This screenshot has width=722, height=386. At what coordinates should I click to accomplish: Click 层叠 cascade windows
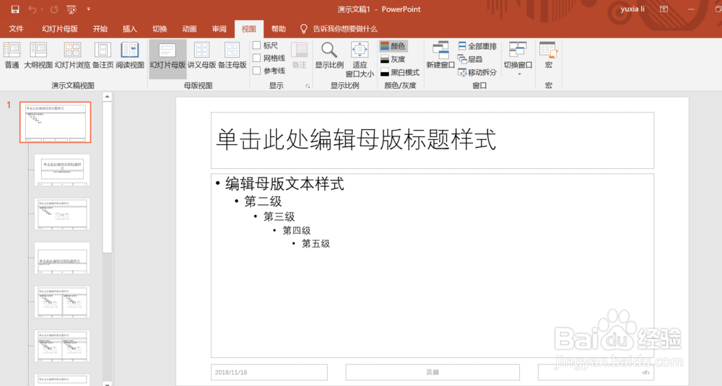click(470, 59)
